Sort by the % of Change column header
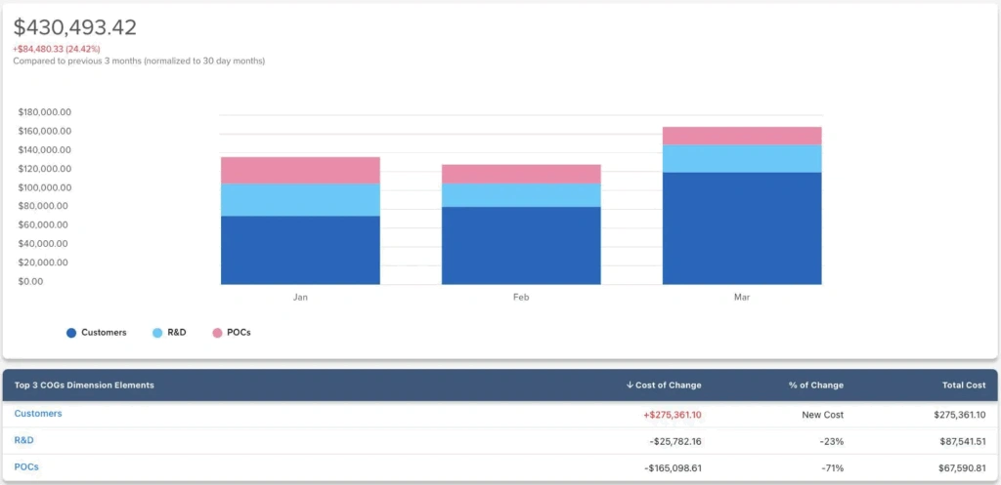This screenshot has width=1001, height=485. point(815,385)
